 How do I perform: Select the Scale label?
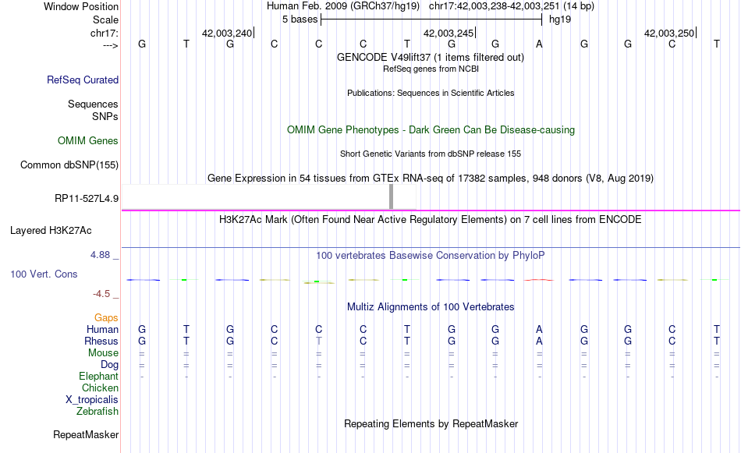tap(106, 19)
